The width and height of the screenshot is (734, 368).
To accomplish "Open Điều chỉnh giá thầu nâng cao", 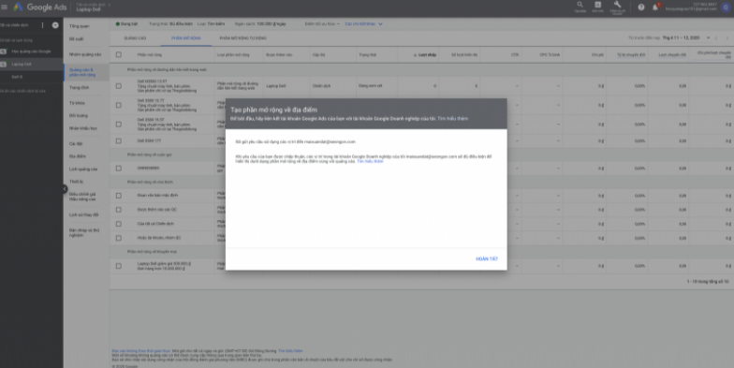I will click(82, 197).
